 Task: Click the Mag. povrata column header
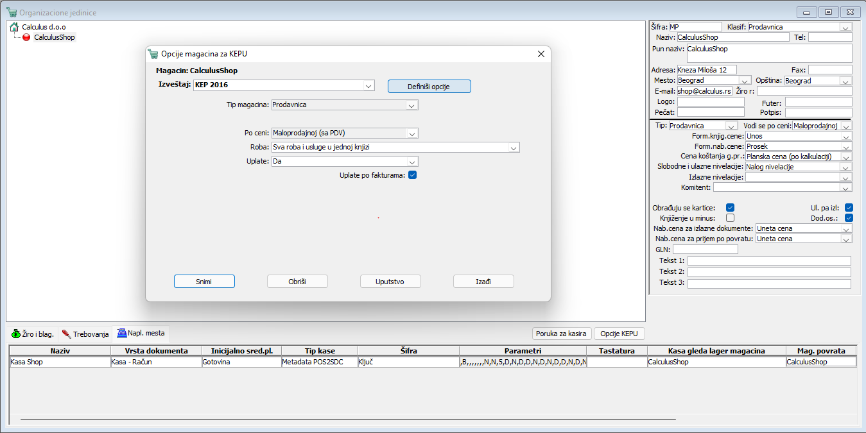tap(821, 351)
